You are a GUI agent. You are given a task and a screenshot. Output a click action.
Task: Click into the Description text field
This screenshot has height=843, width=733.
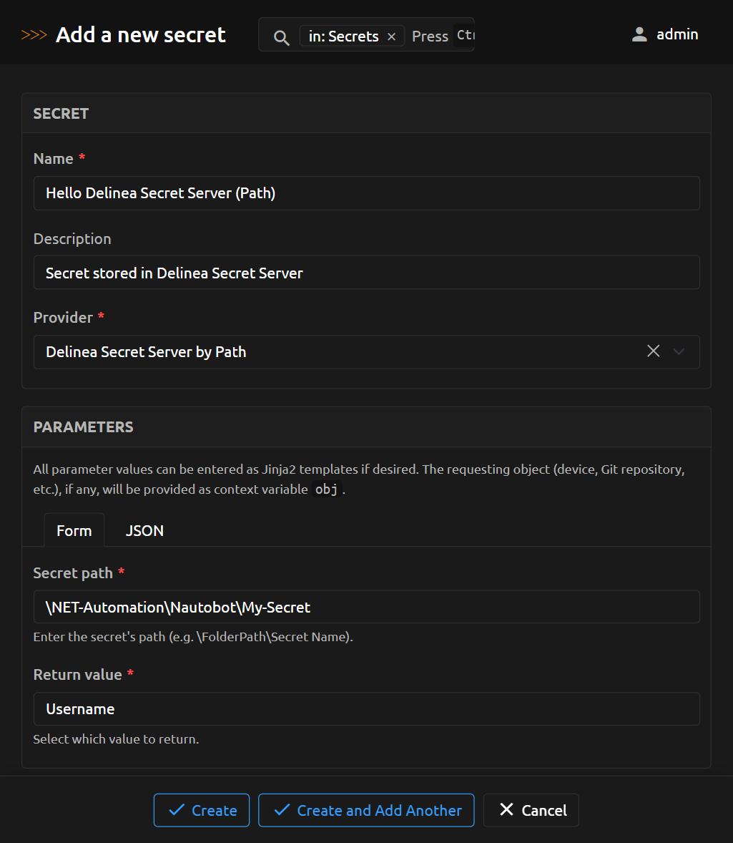pos(366,273)
